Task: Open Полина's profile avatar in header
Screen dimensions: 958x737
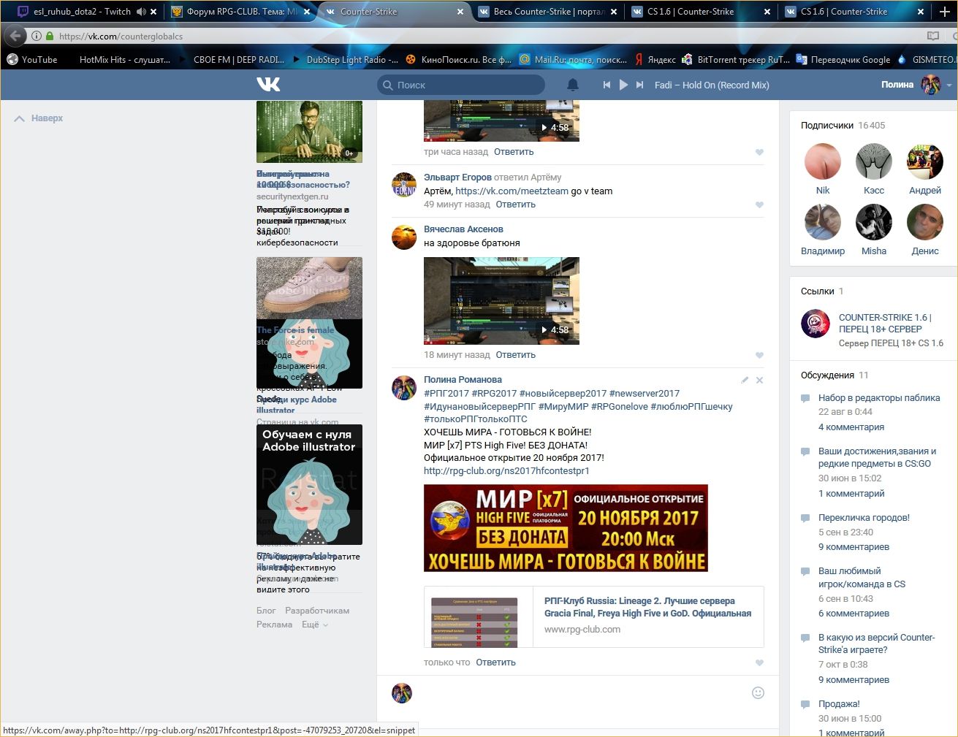Action: [x=930, y=85]
